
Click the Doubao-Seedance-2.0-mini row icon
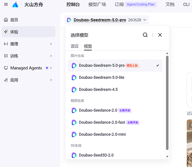coord(74,134)
